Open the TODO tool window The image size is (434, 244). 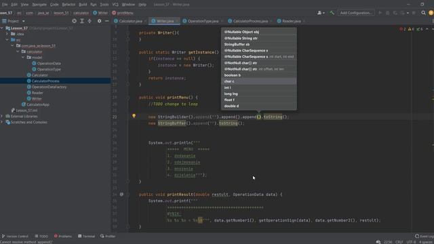point(41,237)
